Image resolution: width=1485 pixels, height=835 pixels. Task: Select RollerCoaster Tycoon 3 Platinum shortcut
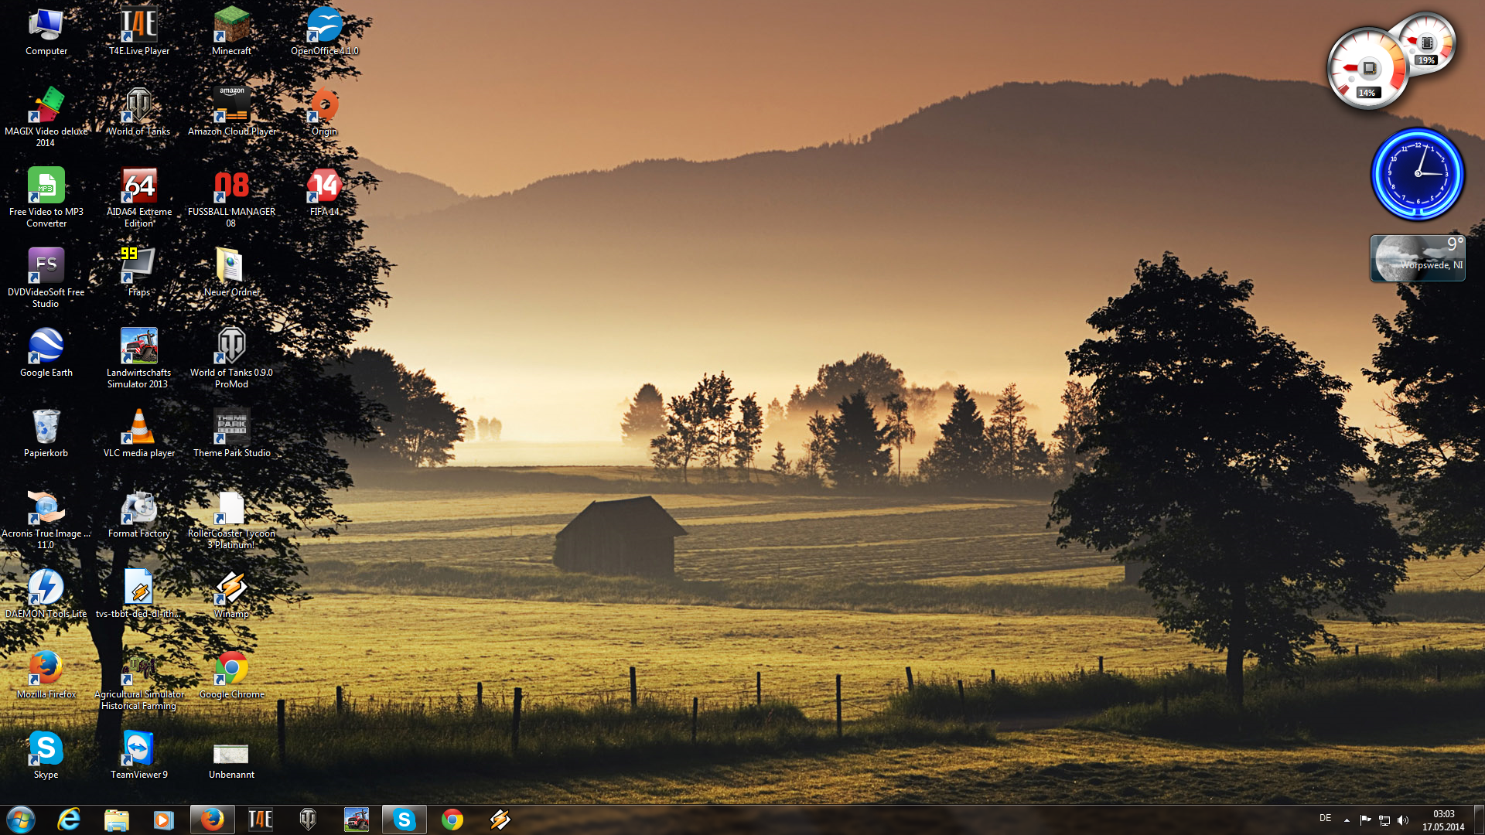(232, 520)
